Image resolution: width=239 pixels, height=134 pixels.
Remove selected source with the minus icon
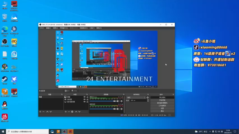click(x=69, y=112)
